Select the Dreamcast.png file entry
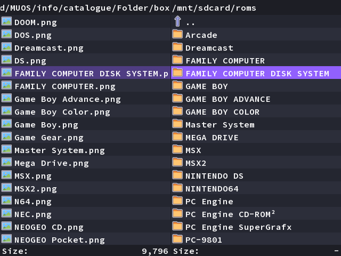This screenshot has width=341, height=256. 85,47
